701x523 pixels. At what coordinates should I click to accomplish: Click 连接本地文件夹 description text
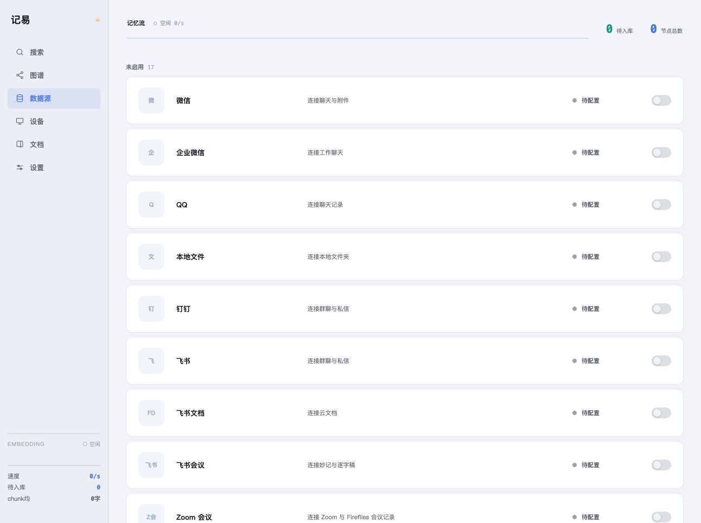[x=328, y=257]
